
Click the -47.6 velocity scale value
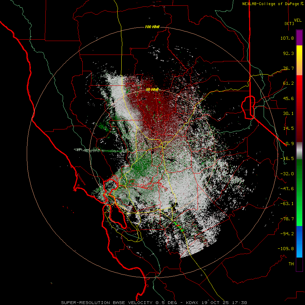tap(287, 189)
